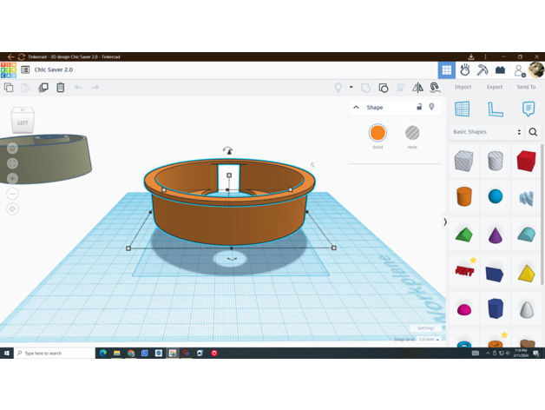Toggle the shape lock editing icon
The width and height of the screenshot is (545, 410).
[419, 107]
